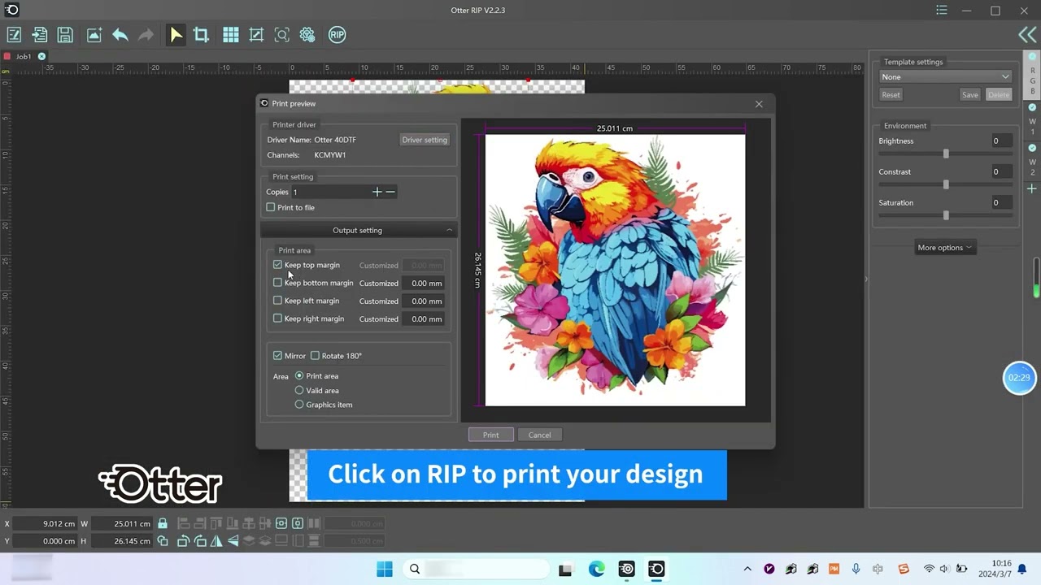Switch to the Job1 tab
Image resolution: width=1041 pixels, height=585 pixels.
[24, 57]
